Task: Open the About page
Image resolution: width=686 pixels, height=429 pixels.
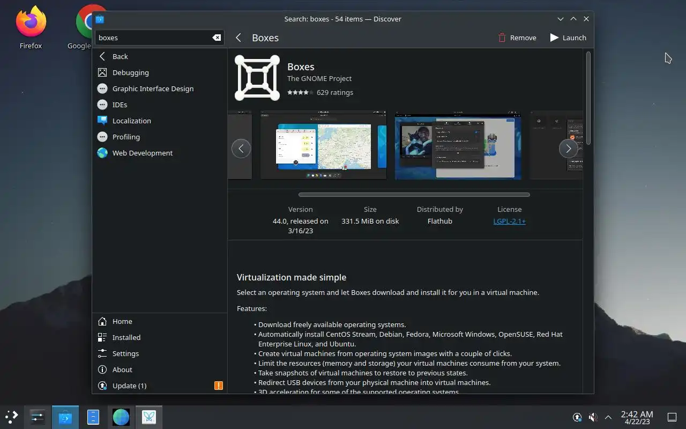Action: click(160, 369)
